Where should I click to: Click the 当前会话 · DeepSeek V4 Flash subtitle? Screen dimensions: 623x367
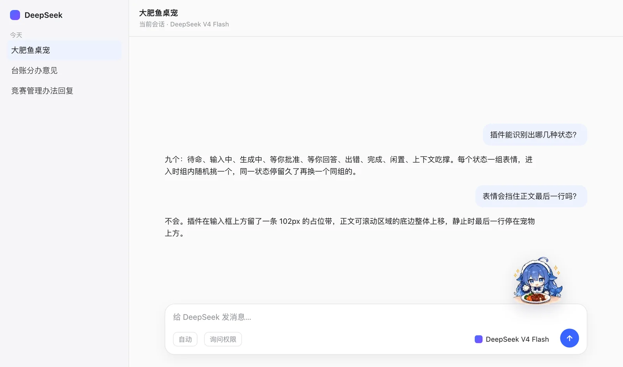[184, 24]
